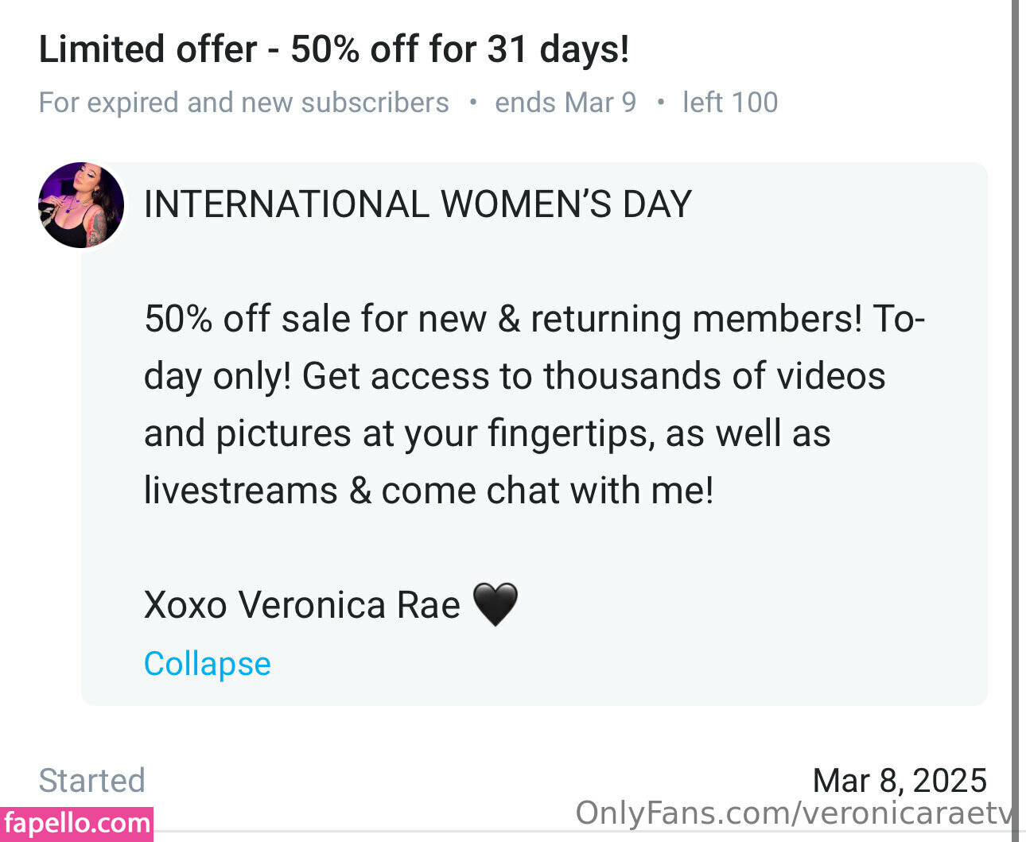Click the "Limited offer - 50% off" heading
Image resolution: width=1026 pixels, height=842 pixels.
click(x=334, y=49)
